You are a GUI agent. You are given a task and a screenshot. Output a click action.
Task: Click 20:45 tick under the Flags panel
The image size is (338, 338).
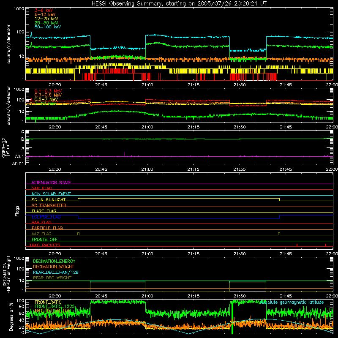point(101,254)
